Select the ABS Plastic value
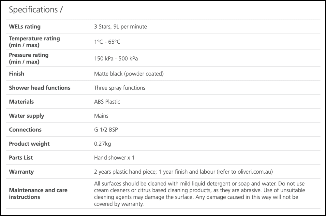 [107, 102]
